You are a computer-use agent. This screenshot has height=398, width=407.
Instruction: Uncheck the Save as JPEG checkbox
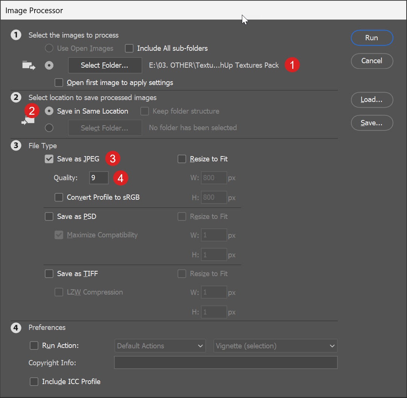click(49, 159)
